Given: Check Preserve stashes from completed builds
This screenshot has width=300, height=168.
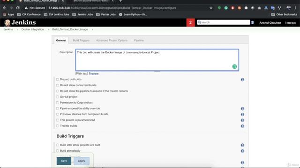Looking at the screenshot, I should [x=58, y=114].
